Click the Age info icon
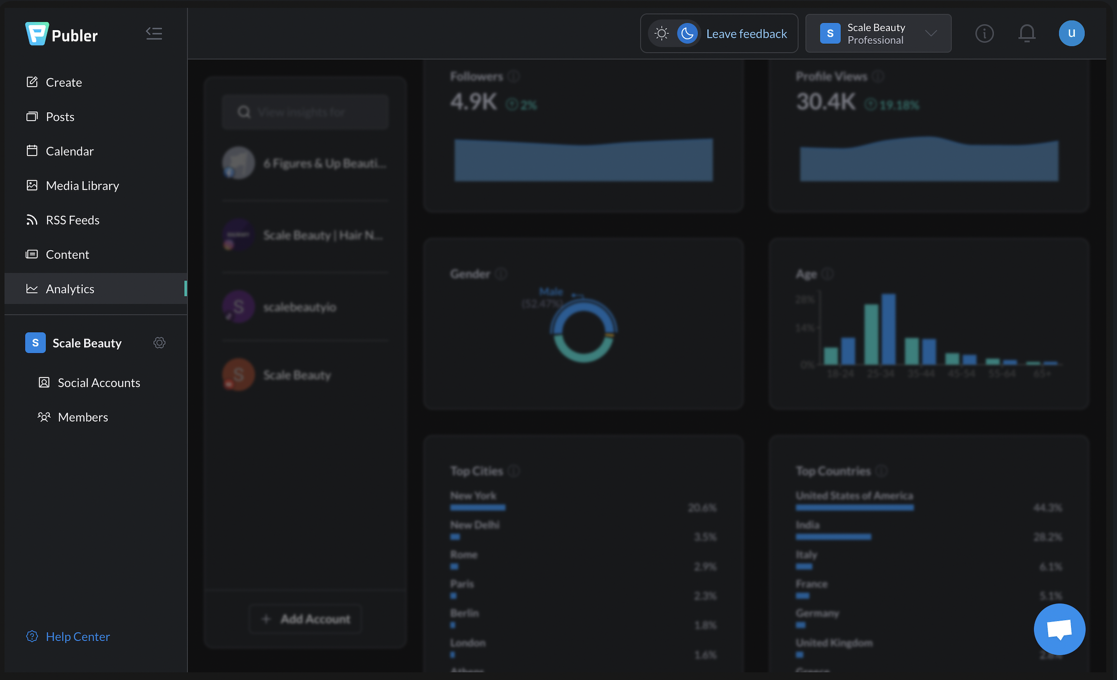 [x=828, y=274]
